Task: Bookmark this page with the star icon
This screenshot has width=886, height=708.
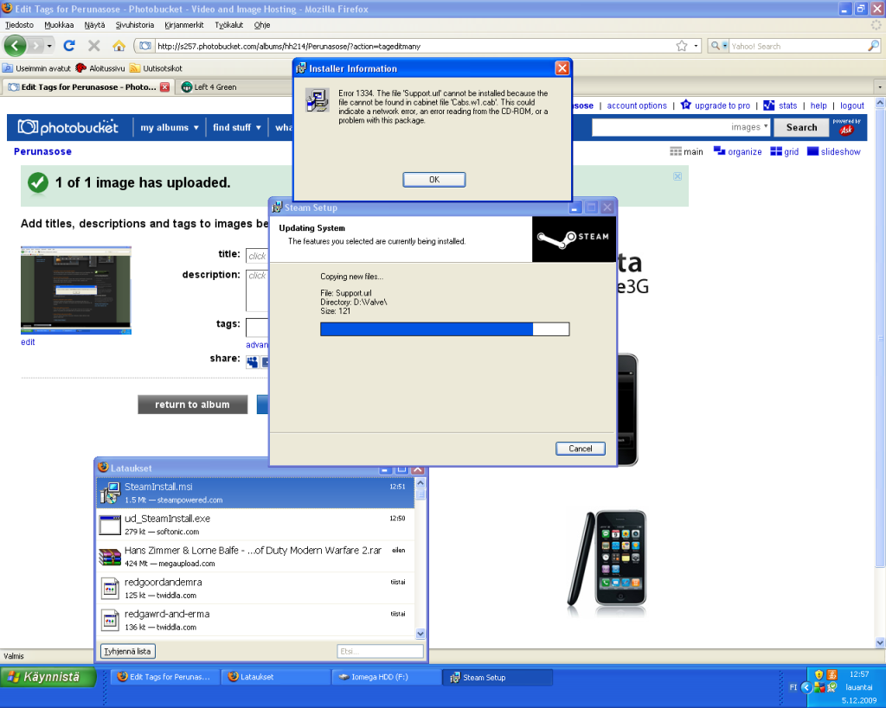Action: (x=682, y=46)
